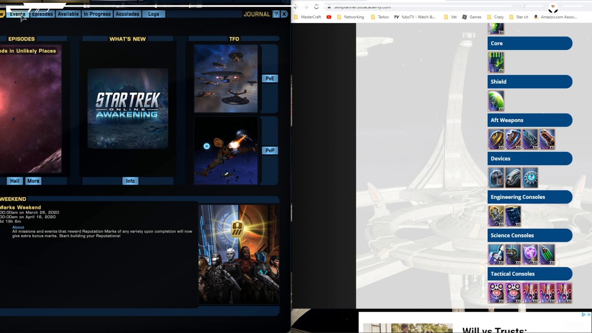Open the fuboTV bookmark

pyautogui.click(x=415, y=17)
